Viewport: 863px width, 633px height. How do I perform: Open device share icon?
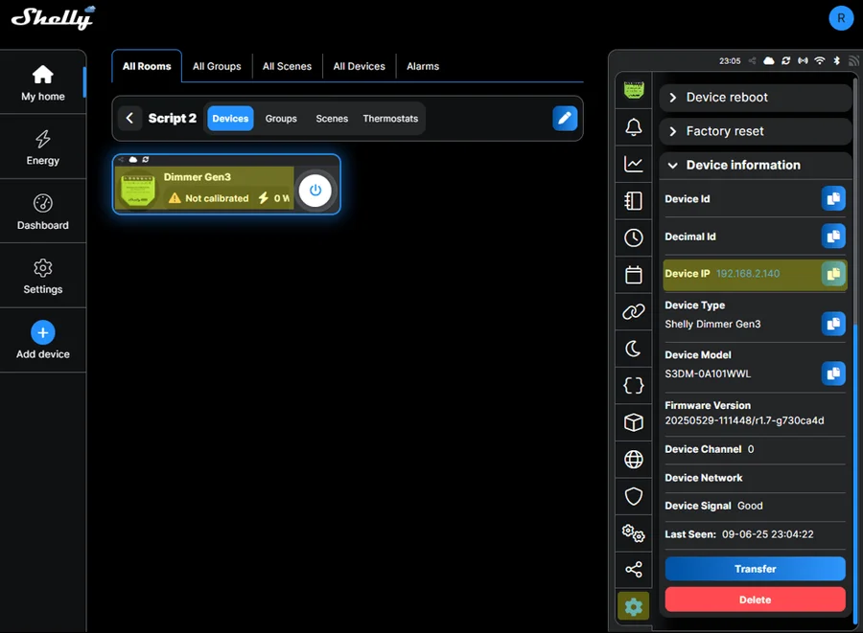634,569
